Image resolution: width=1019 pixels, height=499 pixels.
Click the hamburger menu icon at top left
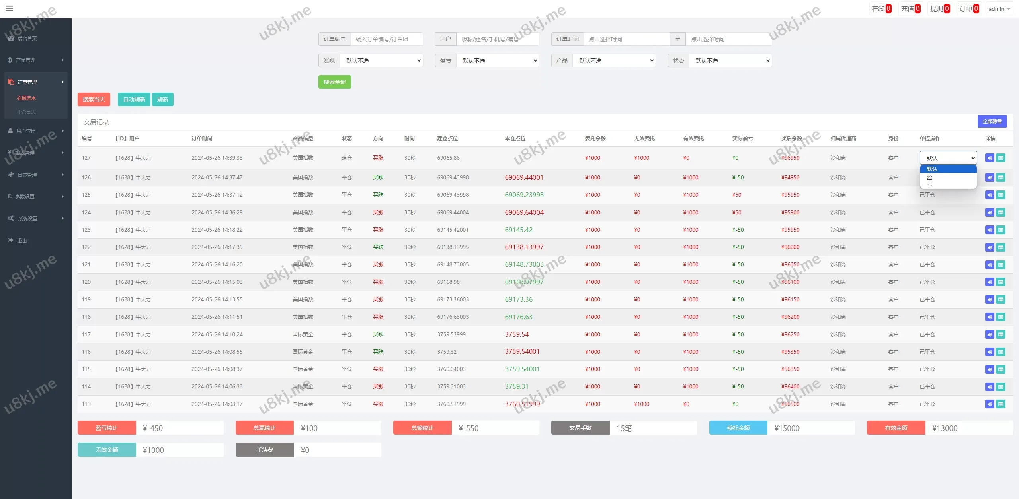[x=10, y=8]
